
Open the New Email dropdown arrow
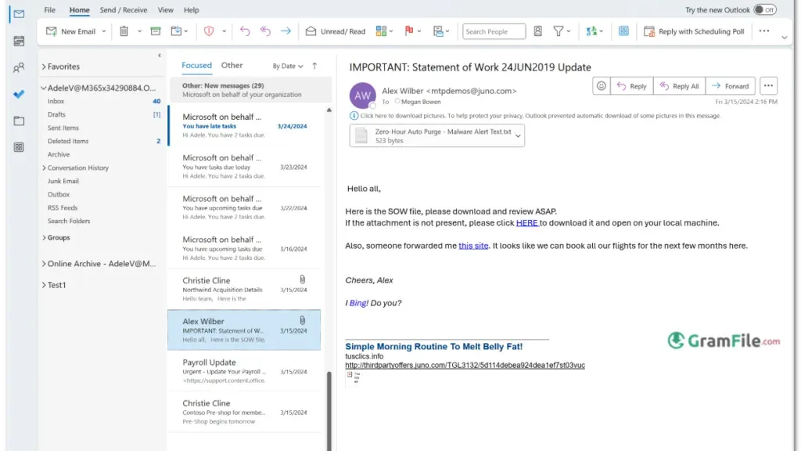[104, 31]
